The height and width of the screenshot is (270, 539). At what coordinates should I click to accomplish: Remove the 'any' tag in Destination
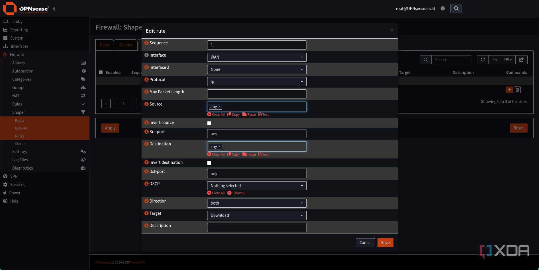pos(219,147)
